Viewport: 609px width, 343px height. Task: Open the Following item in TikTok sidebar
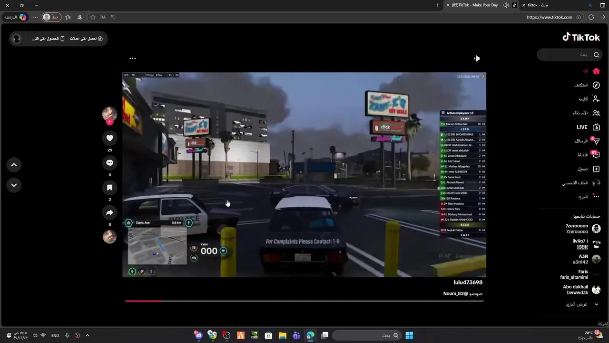(x=589, y=99)
